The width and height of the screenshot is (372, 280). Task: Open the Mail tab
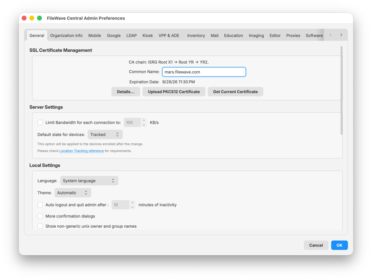pos(214,35)
